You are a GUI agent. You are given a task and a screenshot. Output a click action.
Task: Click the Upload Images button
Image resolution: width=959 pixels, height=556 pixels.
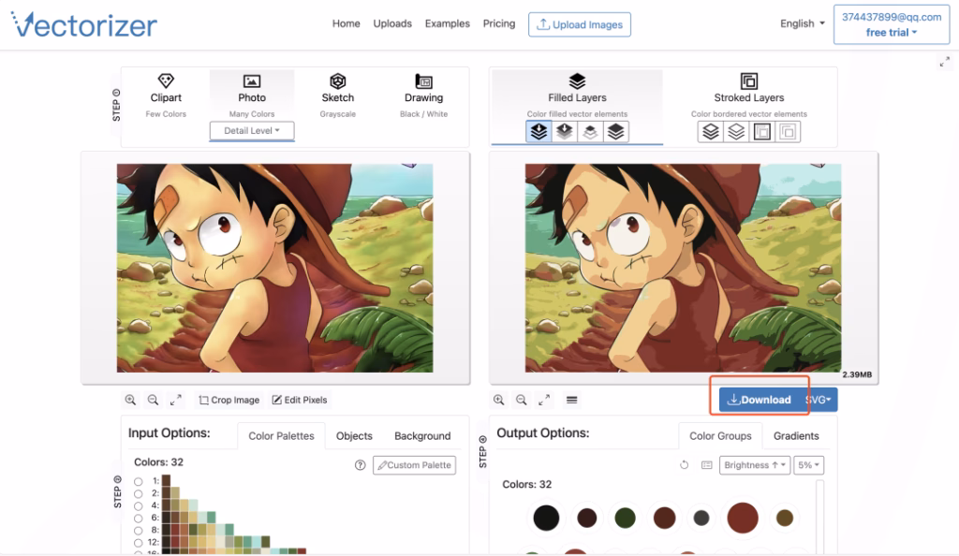point(580,24)
